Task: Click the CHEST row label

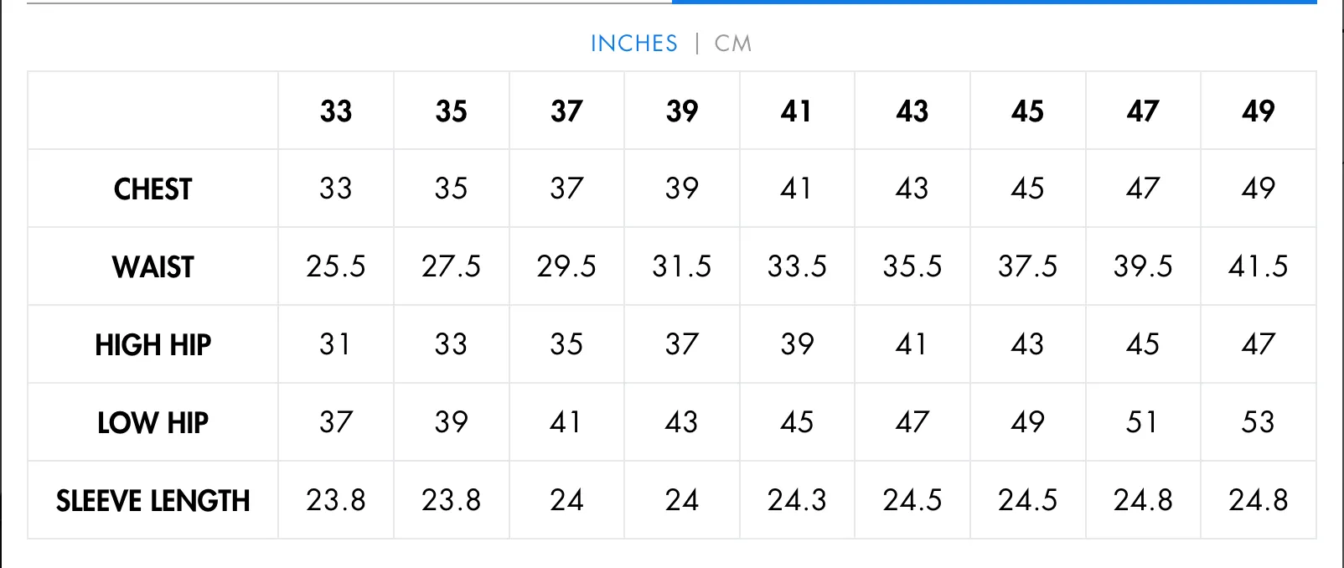Action: coord(153,189)
